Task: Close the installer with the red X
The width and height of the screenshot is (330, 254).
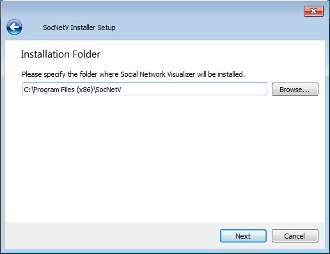Action: (313, 11)
